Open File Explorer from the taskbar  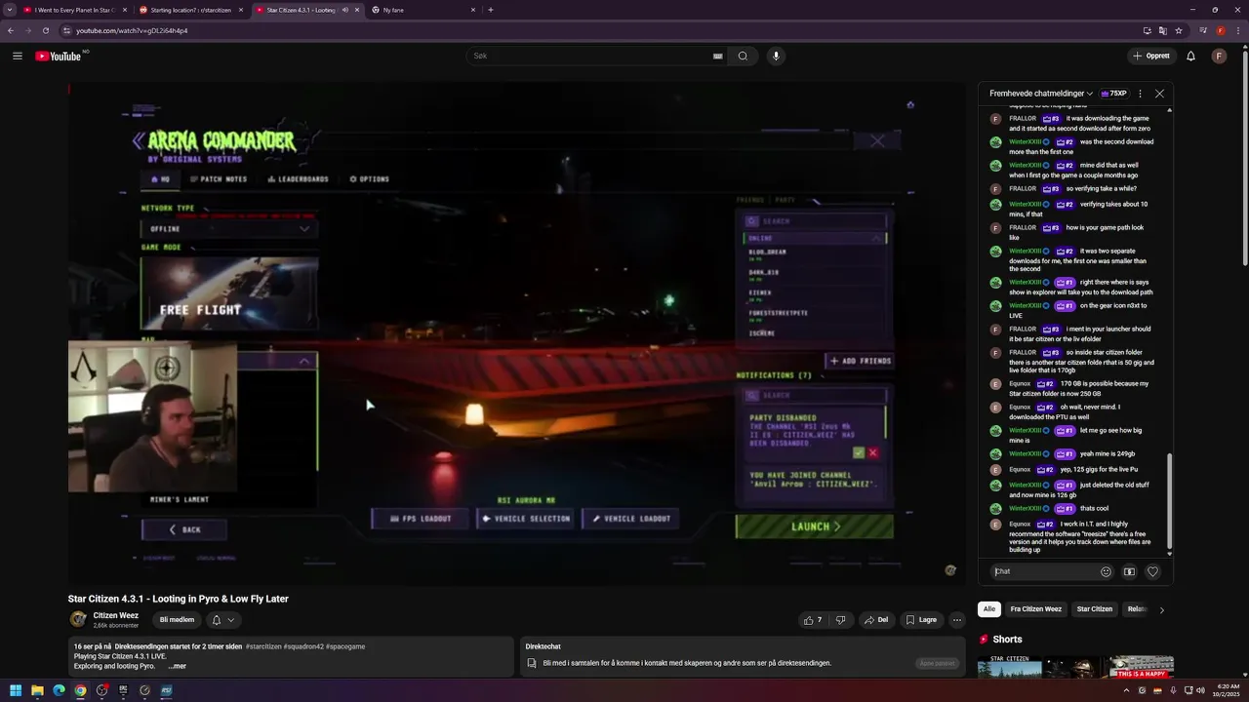pos(37,690)
